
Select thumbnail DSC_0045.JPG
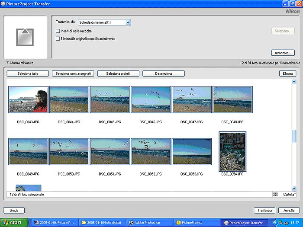pyautogui.click(x=110, y=99)
